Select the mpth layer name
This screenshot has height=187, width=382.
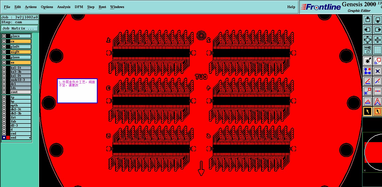click(20, 105)
